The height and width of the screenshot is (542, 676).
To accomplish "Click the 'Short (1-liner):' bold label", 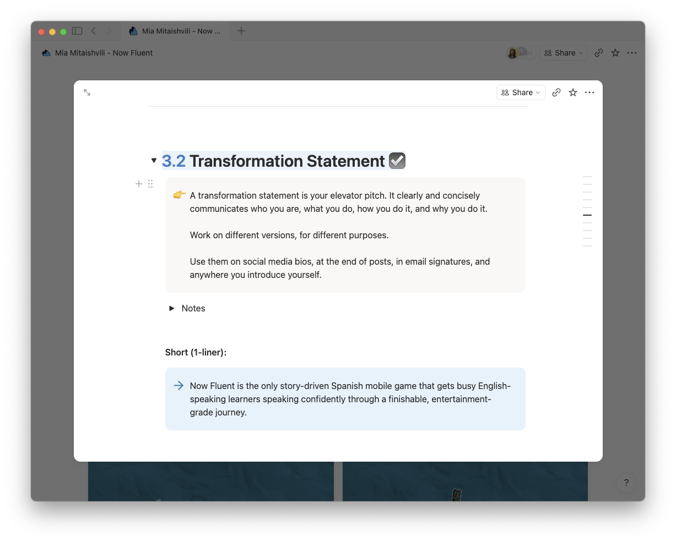I will coord(196,352).
